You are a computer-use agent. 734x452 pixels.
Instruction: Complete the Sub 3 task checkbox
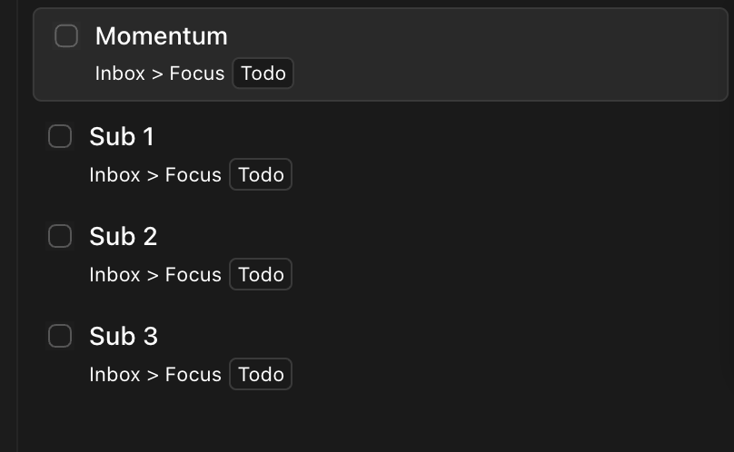click(60, 336)
